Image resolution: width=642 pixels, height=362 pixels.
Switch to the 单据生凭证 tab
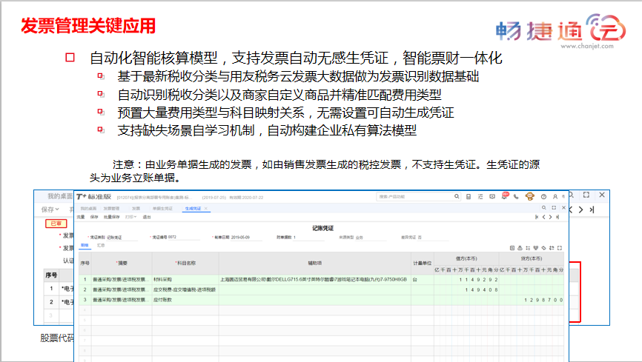point(162,209)
